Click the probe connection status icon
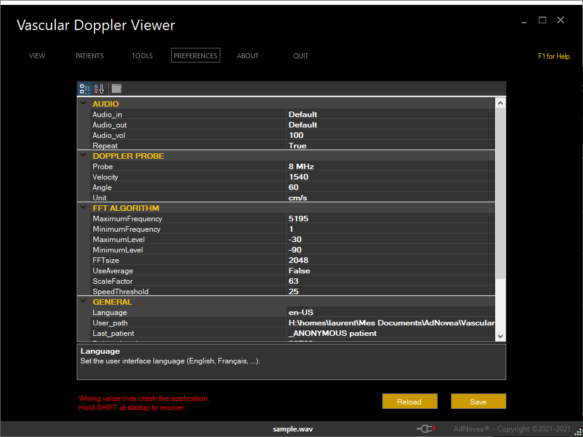The image size is (583, 437). [426, 429]
